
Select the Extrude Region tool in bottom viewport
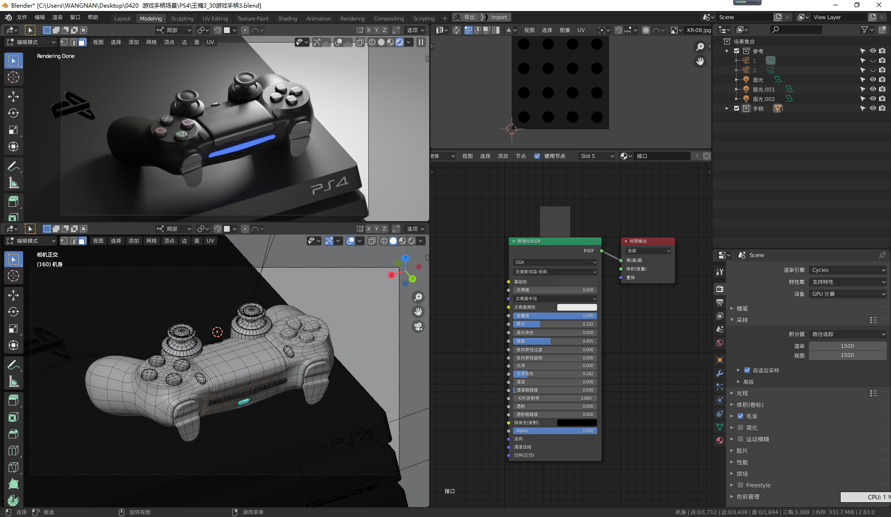pyautogui.click(x=13, y=400)
